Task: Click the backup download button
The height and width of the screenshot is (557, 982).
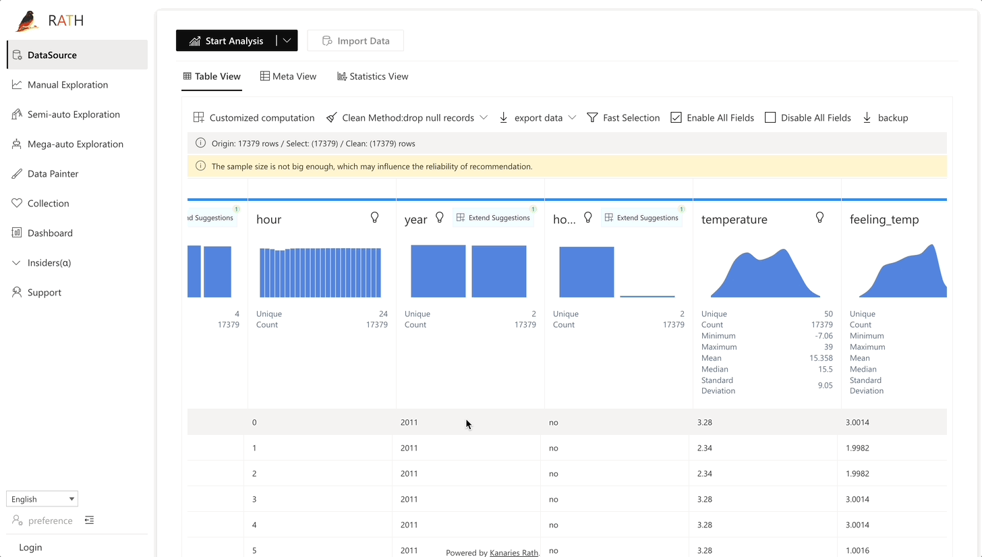Action: (x=885, y=118)
